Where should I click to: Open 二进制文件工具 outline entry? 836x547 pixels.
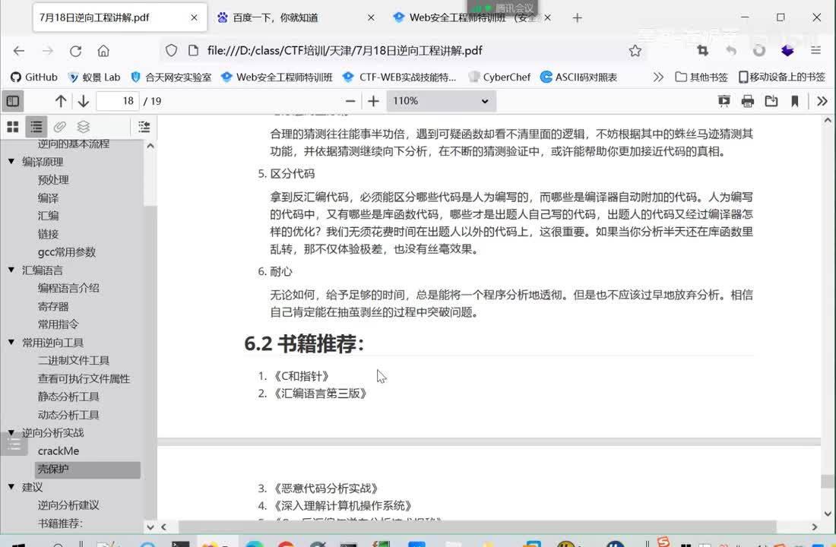click(x=74, y=360)
